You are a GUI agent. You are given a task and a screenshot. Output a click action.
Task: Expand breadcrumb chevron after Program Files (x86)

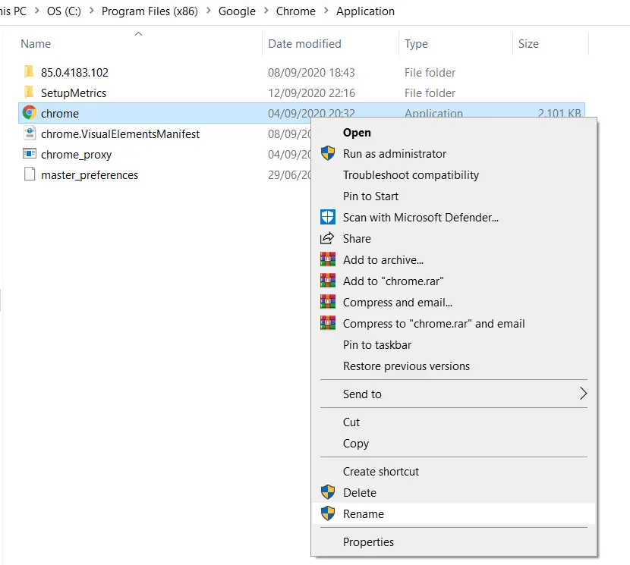click(209, 11)
